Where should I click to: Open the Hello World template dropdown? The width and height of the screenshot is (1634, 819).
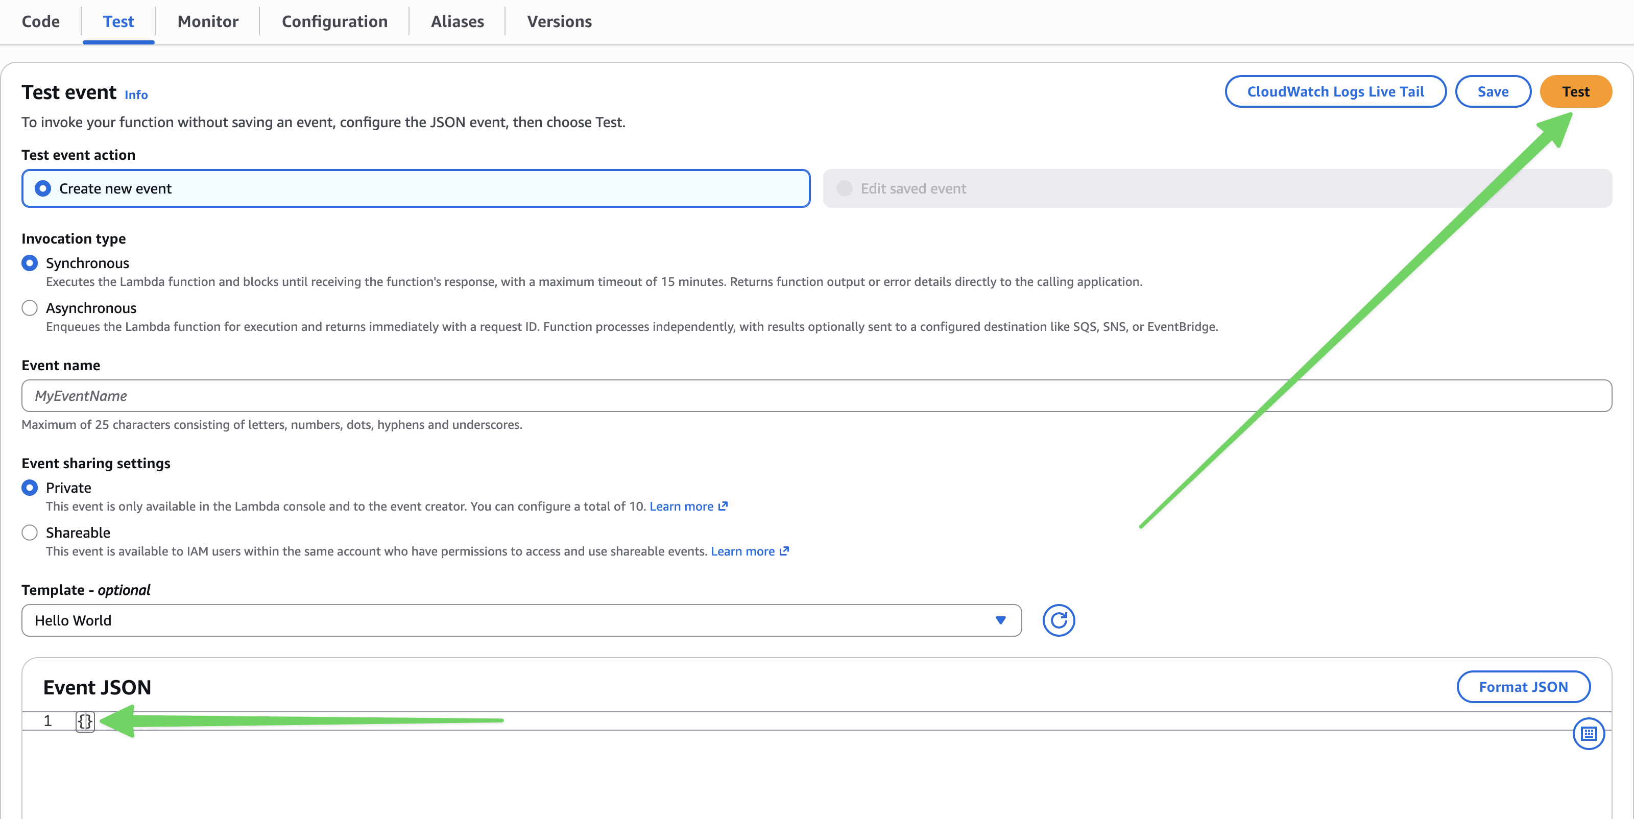click(521, 620)
